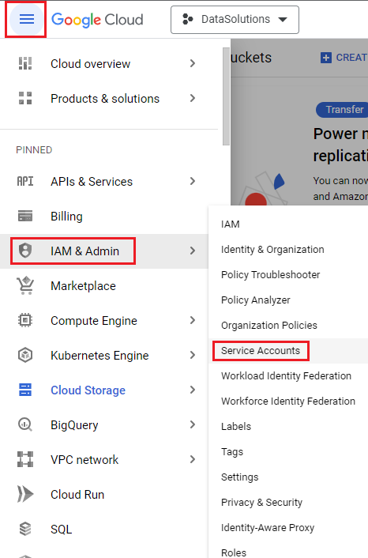Open Identity & Organization submenu item

point(272,250)
